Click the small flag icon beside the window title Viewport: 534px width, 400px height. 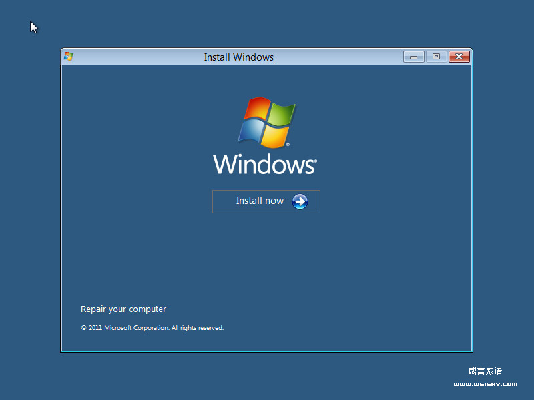click(67, 57)
